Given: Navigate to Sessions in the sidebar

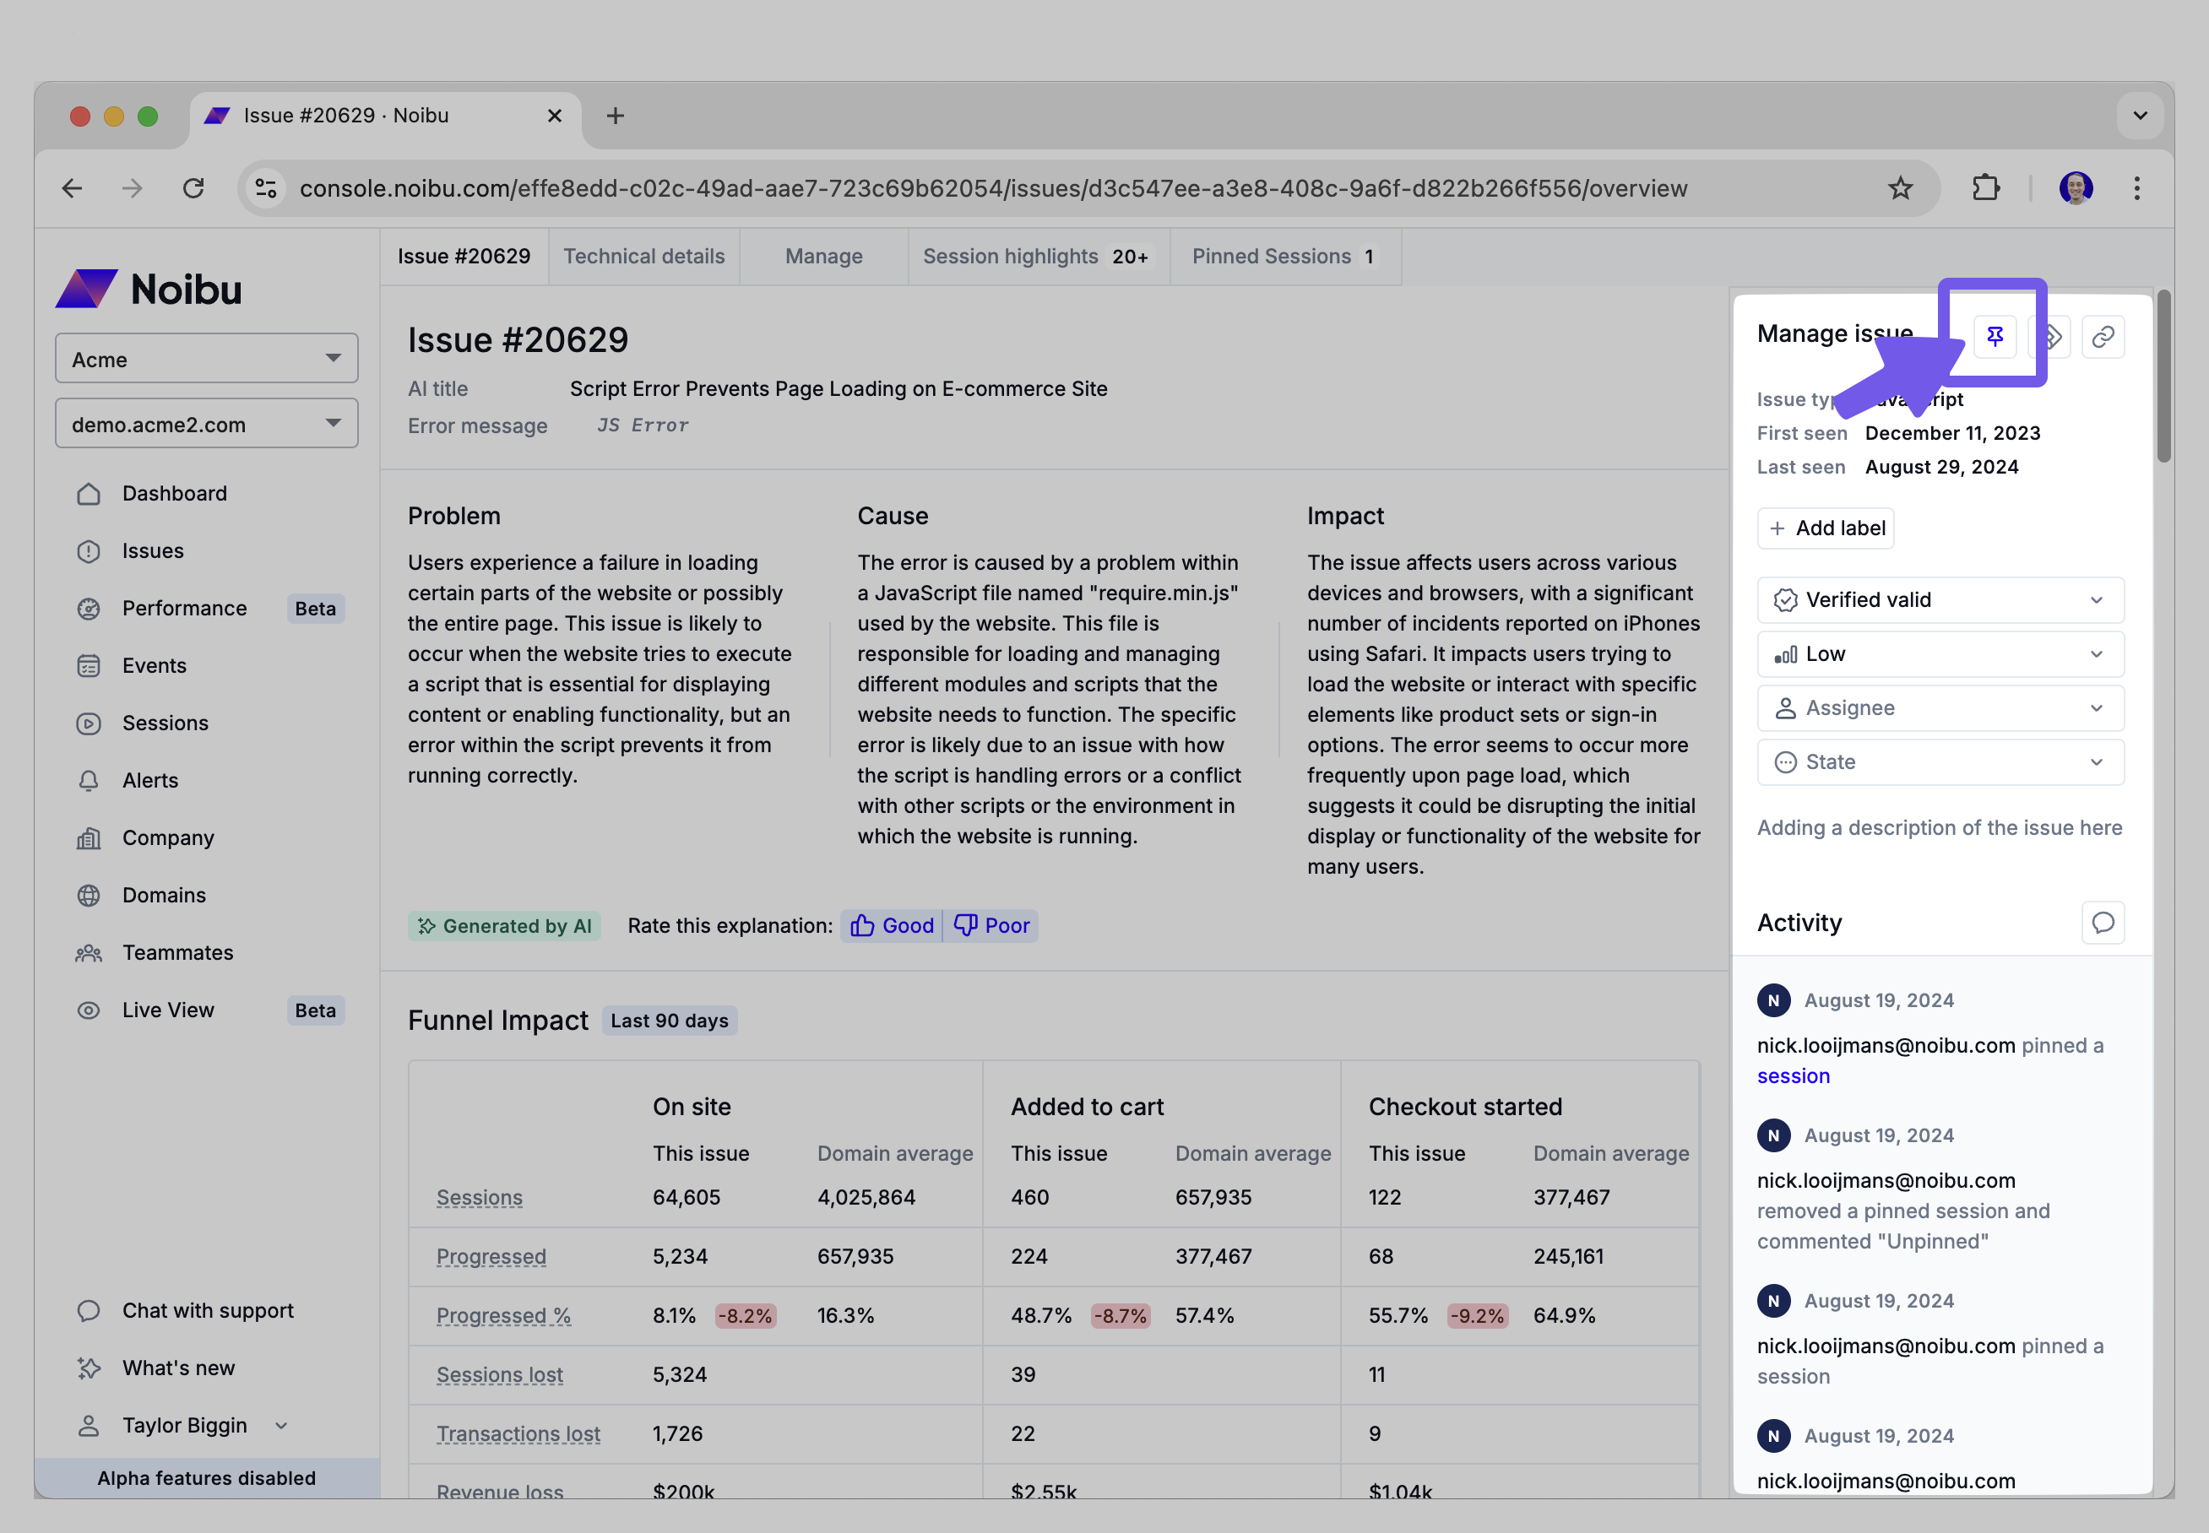Looking at the screenshot, I should point(165,723).
